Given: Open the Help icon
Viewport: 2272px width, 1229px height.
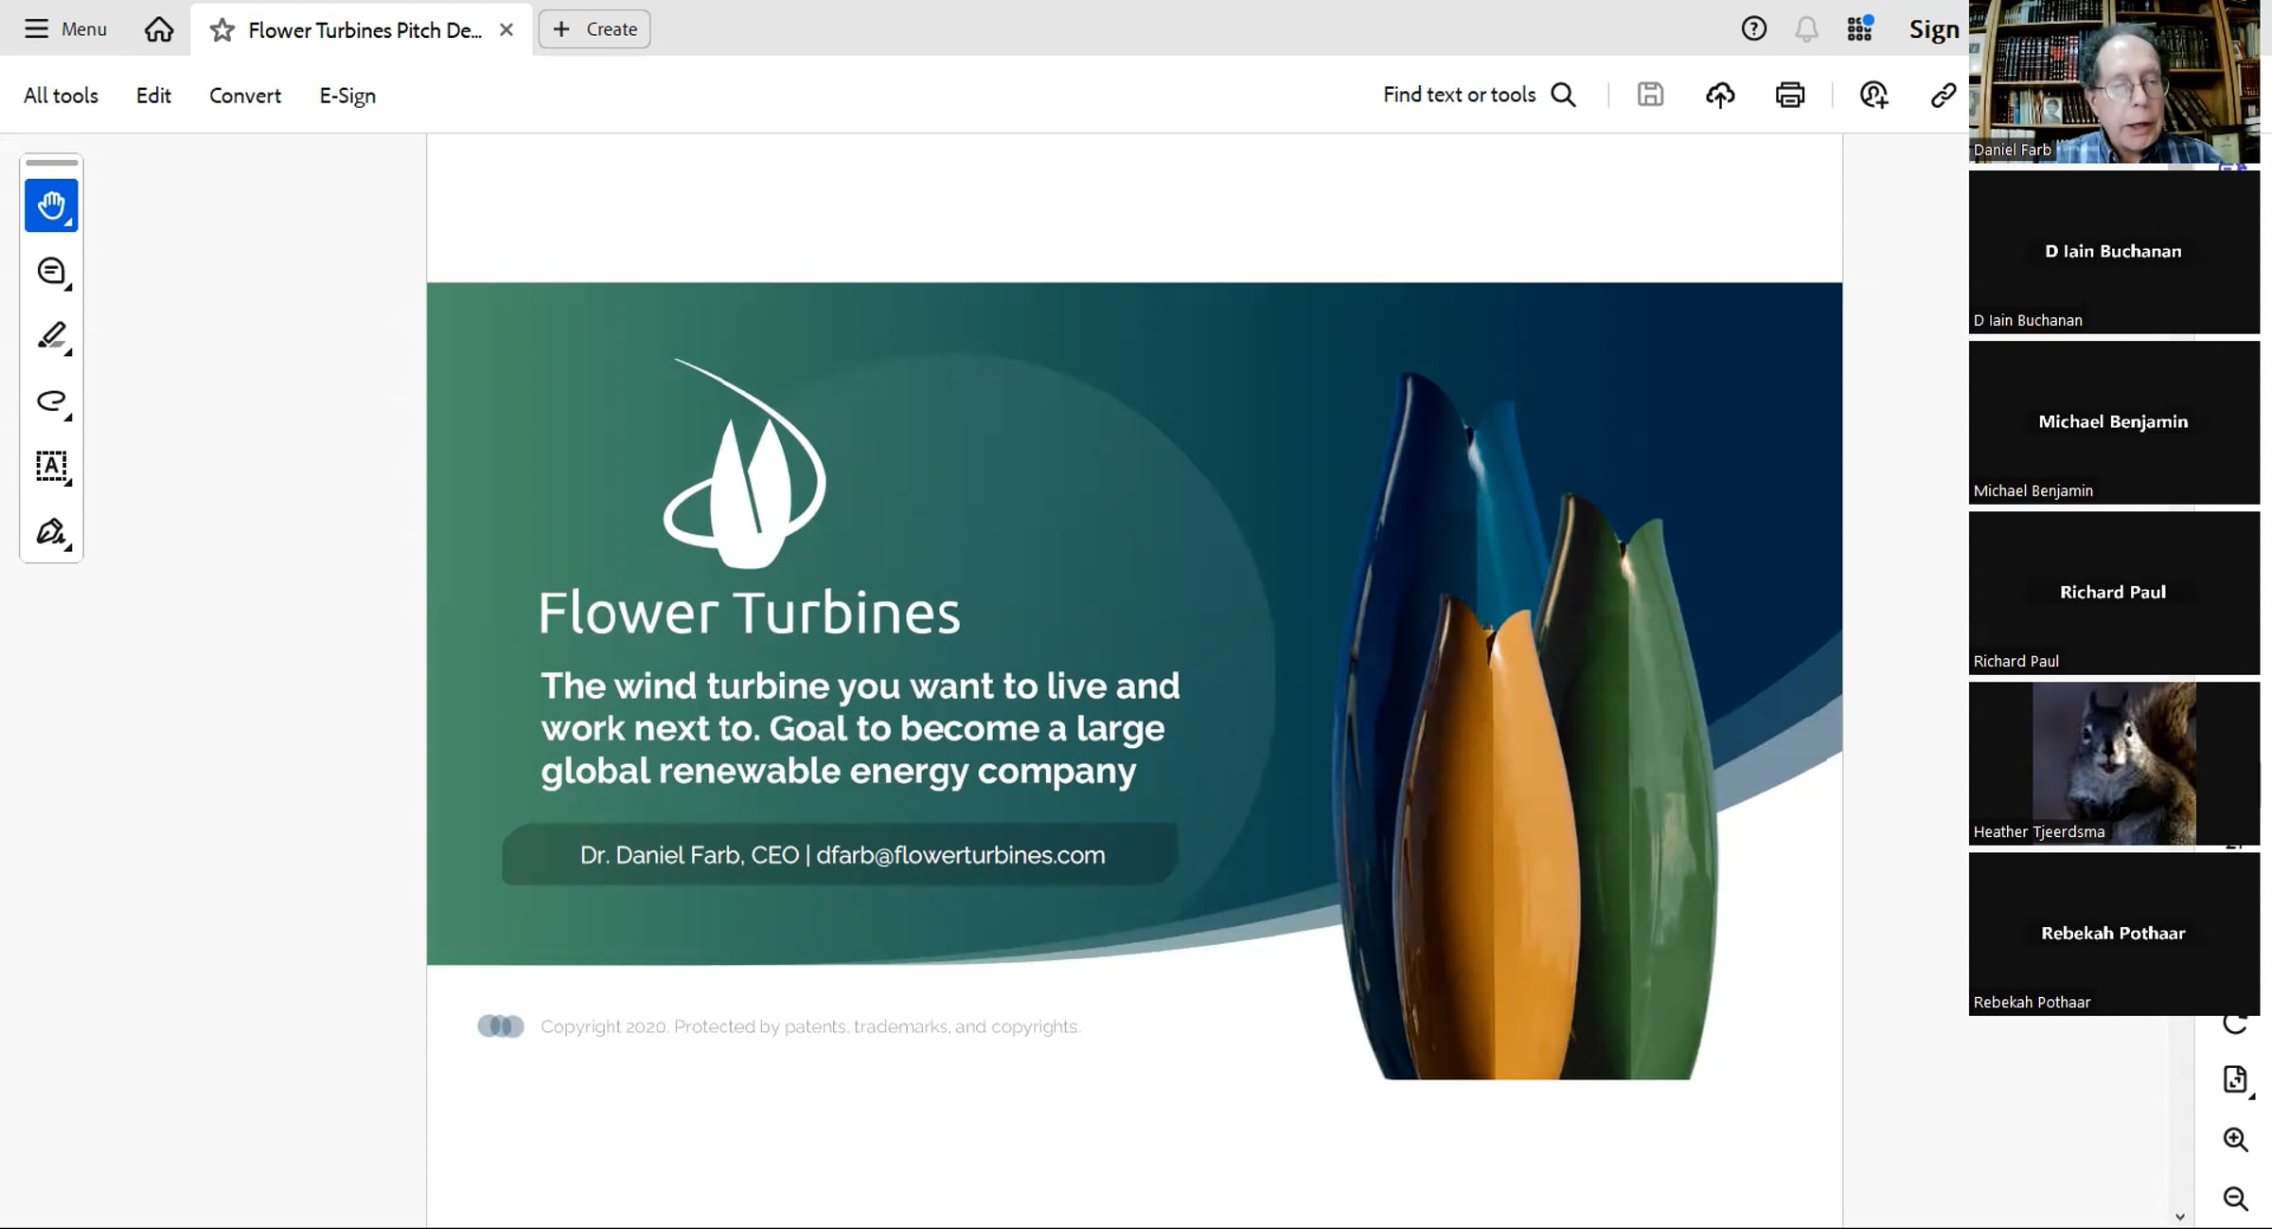Looking at the screenshot, I should click(1754, 29).
